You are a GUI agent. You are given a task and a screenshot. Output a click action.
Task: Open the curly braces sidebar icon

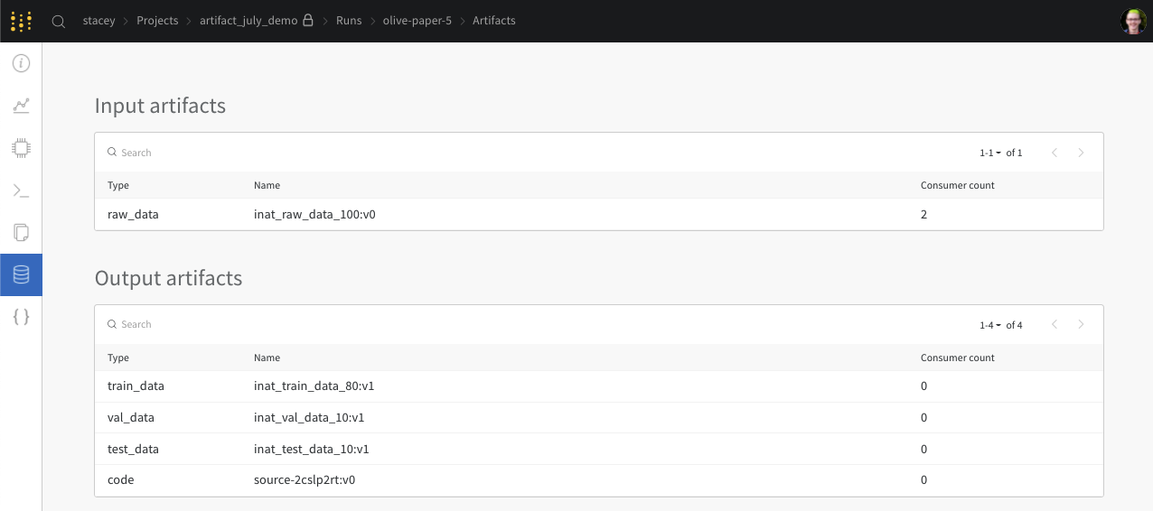coord(21,317)
